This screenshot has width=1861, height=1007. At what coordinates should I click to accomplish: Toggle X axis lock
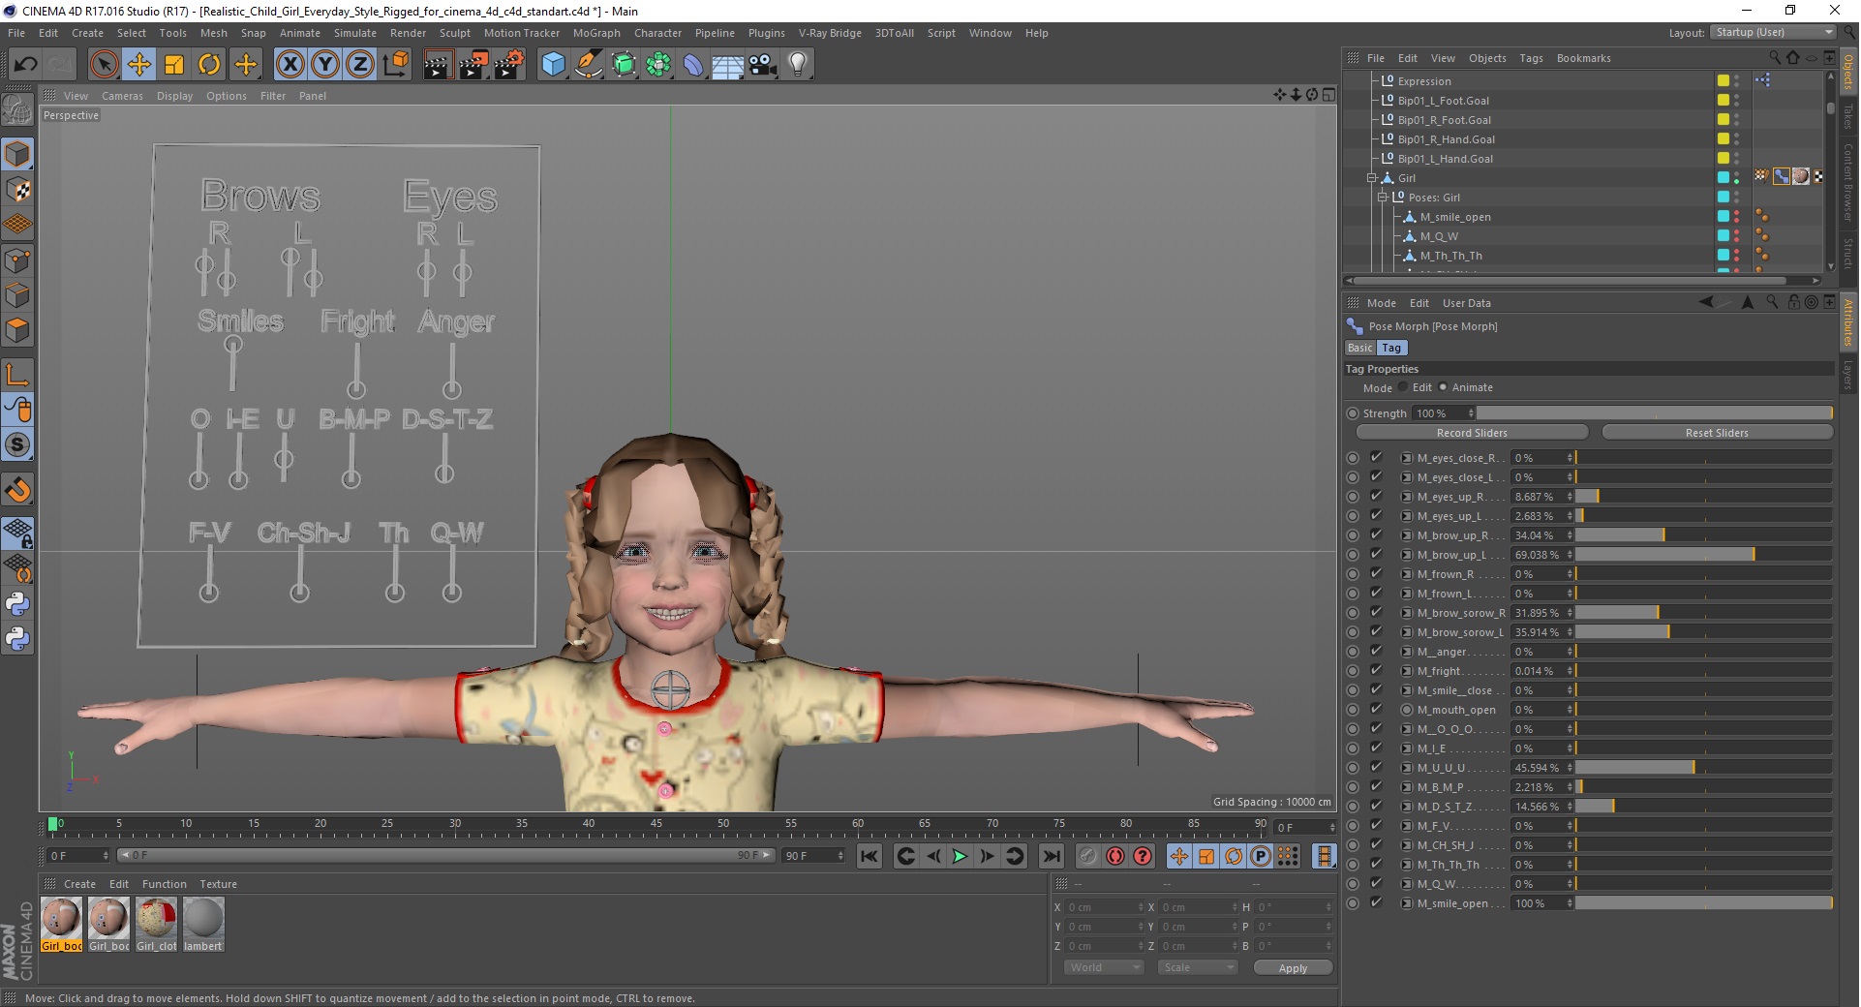(290, 65)
